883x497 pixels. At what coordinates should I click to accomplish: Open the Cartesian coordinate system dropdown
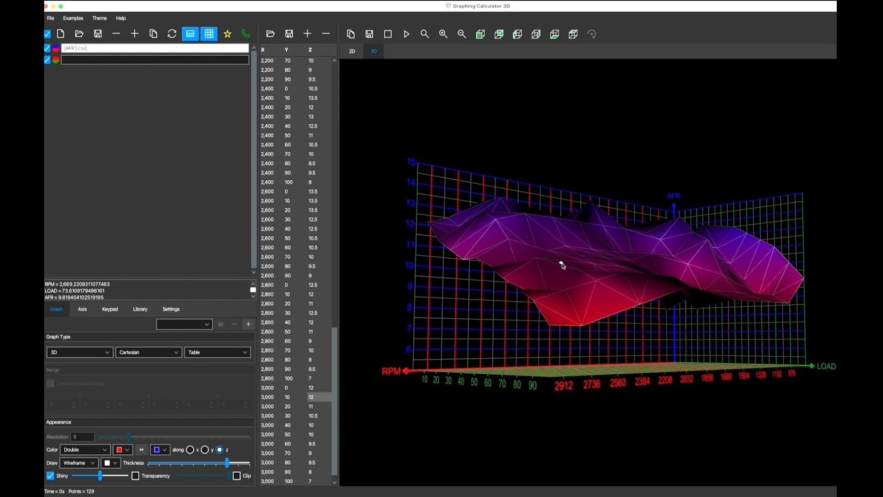pos(148,352)
